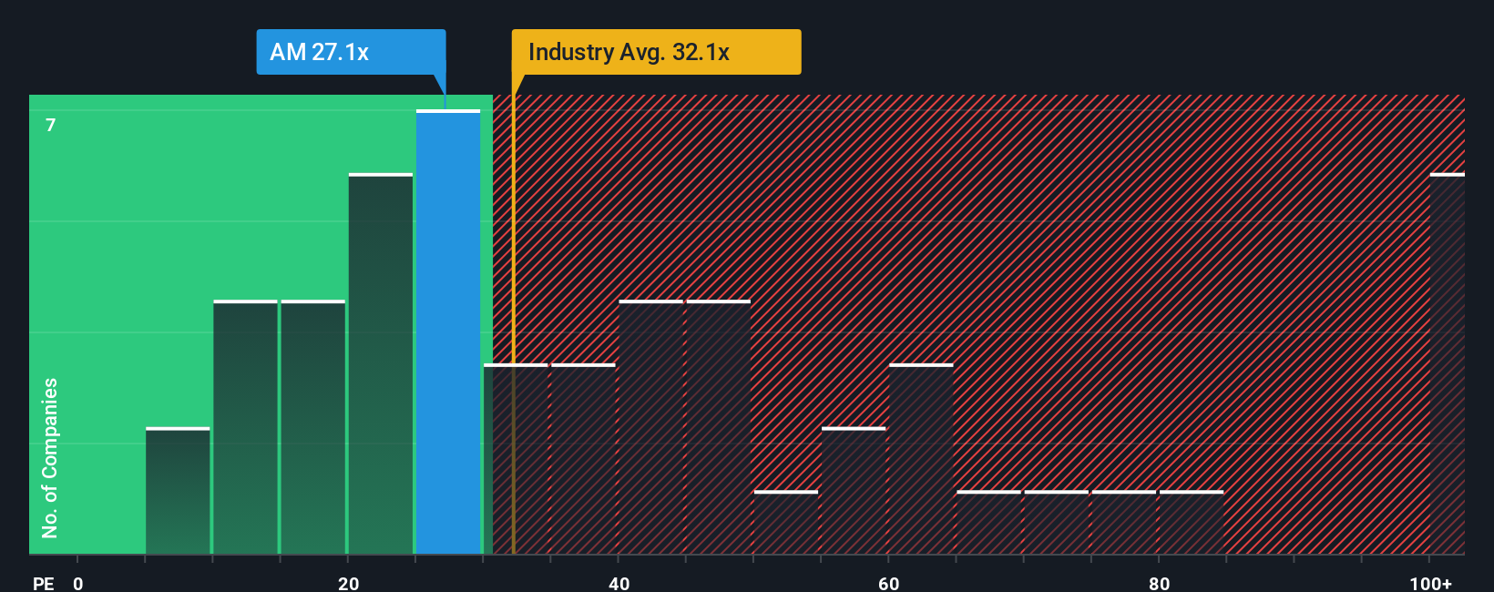
Task: Select the 100+ PE histogram bar
Action: tap(1448, 363)
